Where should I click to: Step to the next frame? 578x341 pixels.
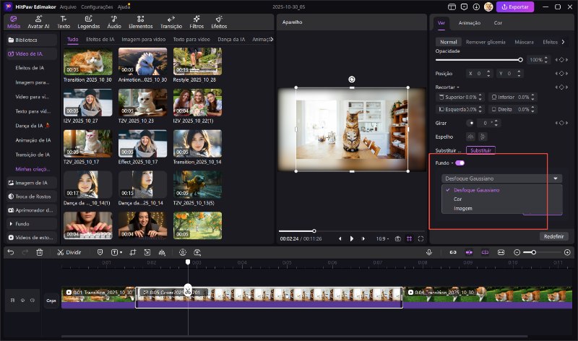coord(363,239)
